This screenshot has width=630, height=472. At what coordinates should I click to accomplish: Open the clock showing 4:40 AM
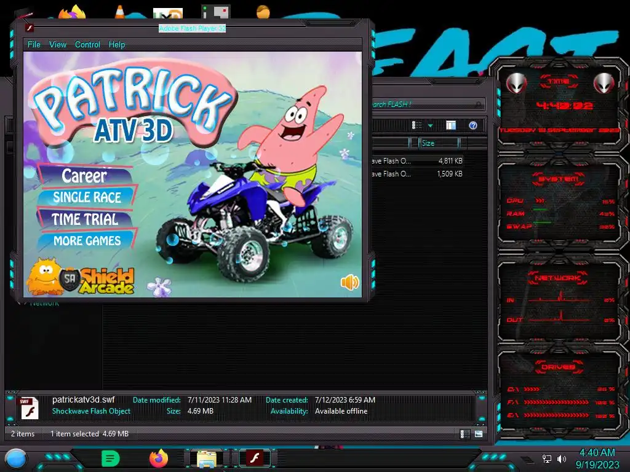point(597,458)
